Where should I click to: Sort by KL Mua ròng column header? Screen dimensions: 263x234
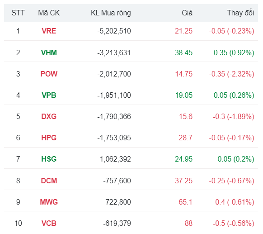[x=111, y=13]
